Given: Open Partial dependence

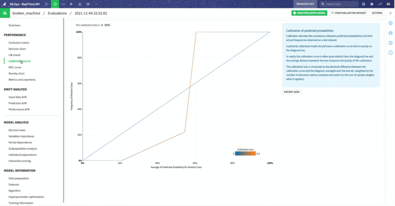Looking at the screenshot, I should click(20, 143).
